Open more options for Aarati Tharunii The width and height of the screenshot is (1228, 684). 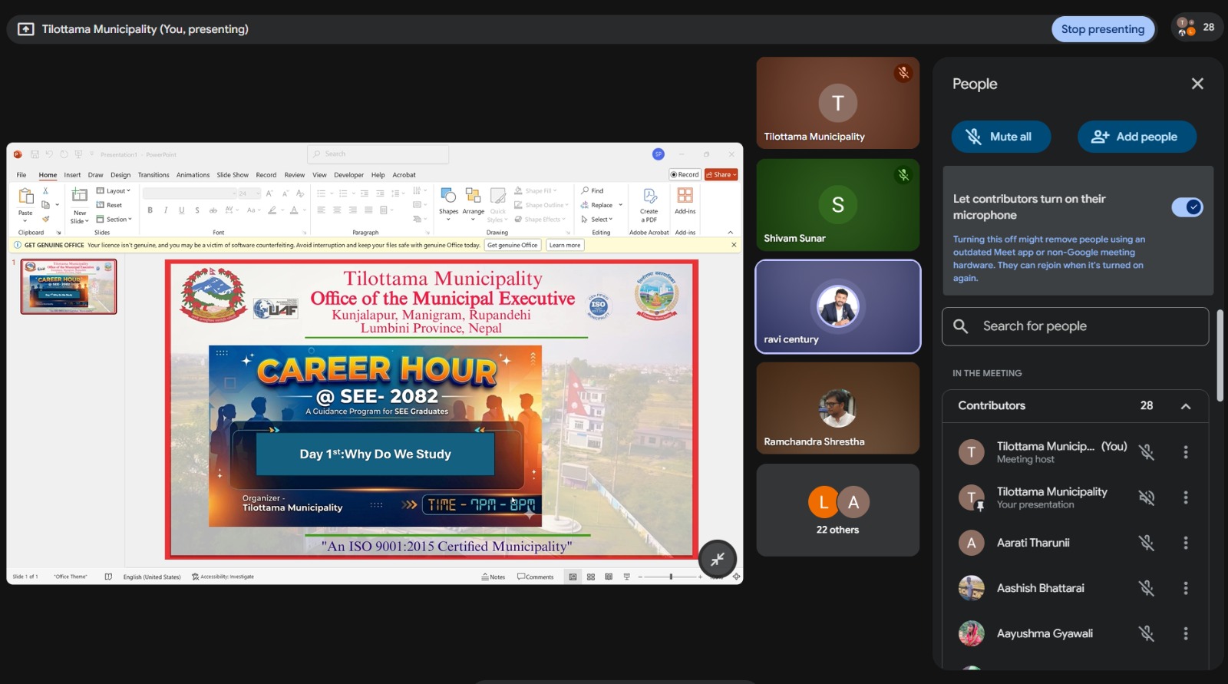click(1185, 543)
